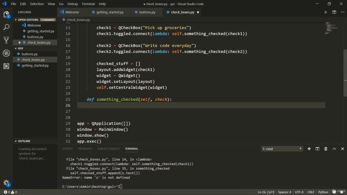Switch to the Output panel tab

point(67,149)
